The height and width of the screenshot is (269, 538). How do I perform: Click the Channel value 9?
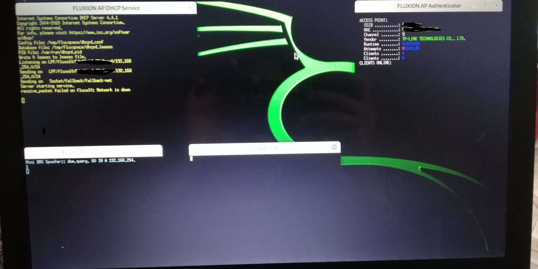pos(403,34)
